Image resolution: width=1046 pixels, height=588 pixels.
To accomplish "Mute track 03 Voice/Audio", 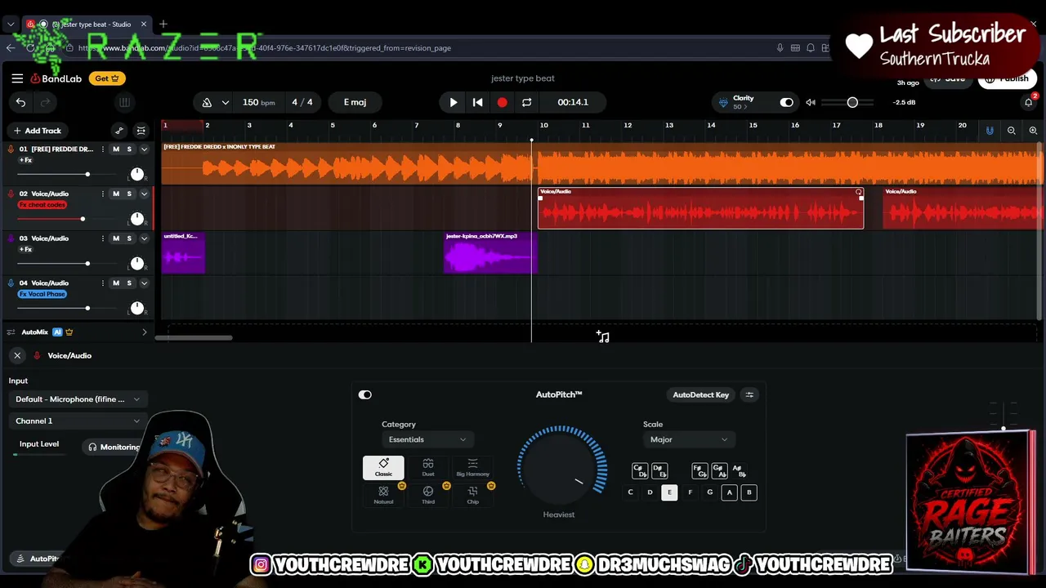I will pyautogui.click(x=115, y=238).
